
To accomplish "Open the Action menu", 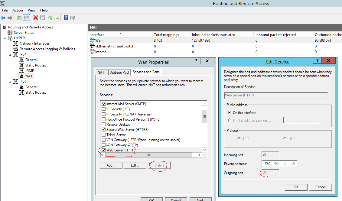I will click(x=18, y=10).
